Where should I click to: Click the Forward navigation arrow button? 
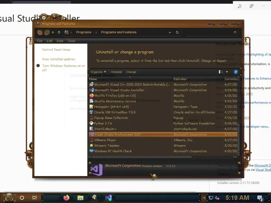coord(47,32)
